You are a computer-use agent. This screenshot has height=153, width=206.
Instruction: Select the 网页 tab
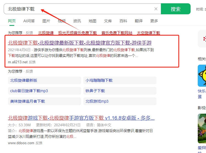coord(12,21)
